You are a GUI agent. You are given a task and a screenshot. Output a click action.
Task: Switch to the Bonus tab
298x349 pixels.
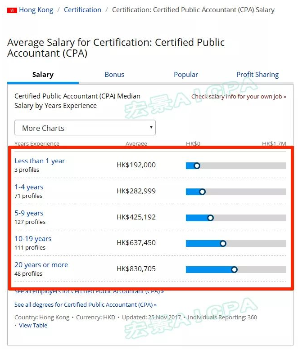(114, 75)
